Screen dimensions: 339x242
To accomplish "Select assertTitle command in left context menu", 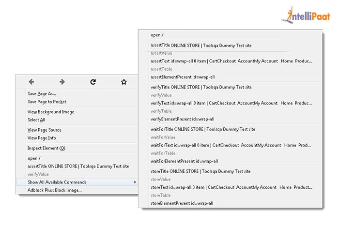I will pyautogui.click(x=78, y=166).
